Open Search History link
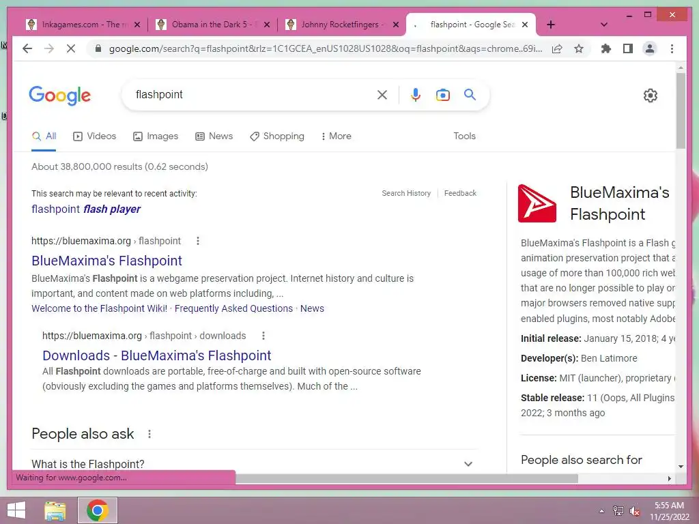This screenshot has height=524, width=699. click(x=406, y=193)
